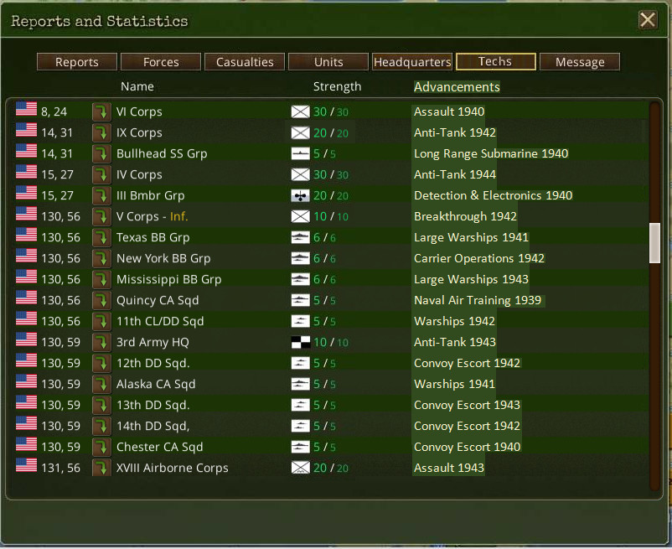Click the arrow icon beside V Corps - Inf.
Viewport: 672px width, 549px height.
pos(101,216)
